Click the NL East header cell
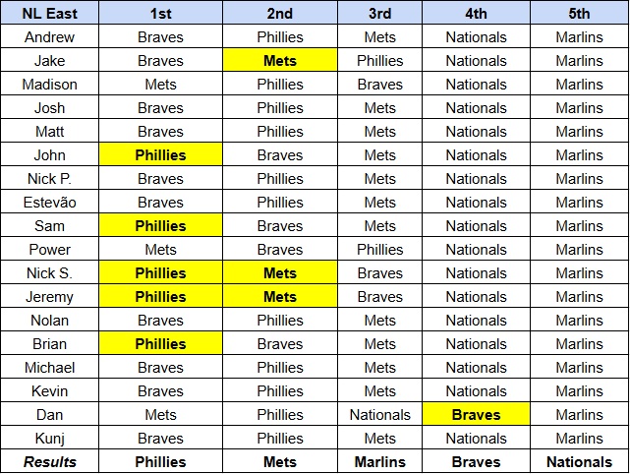 49,14
